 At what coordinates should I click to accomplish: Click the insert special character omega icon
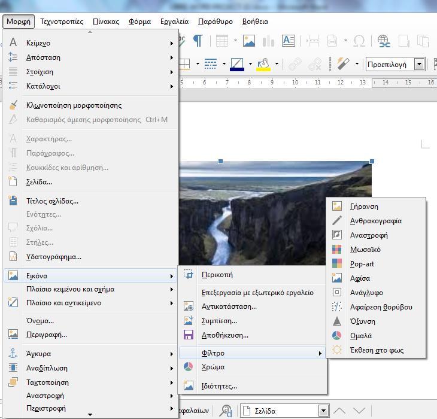coord(359,41)
